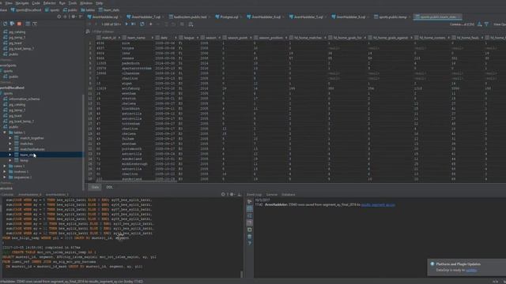Viewport: 506px width, 284px height.
Task: Collapse the tables folder node
Action: point(5,133)
